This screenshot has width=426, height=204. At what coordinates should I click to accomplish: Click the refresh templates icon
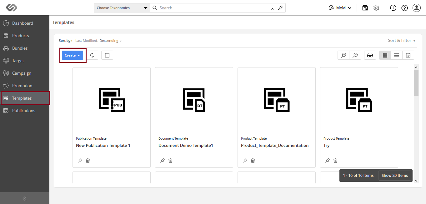[x=92, y=55]
